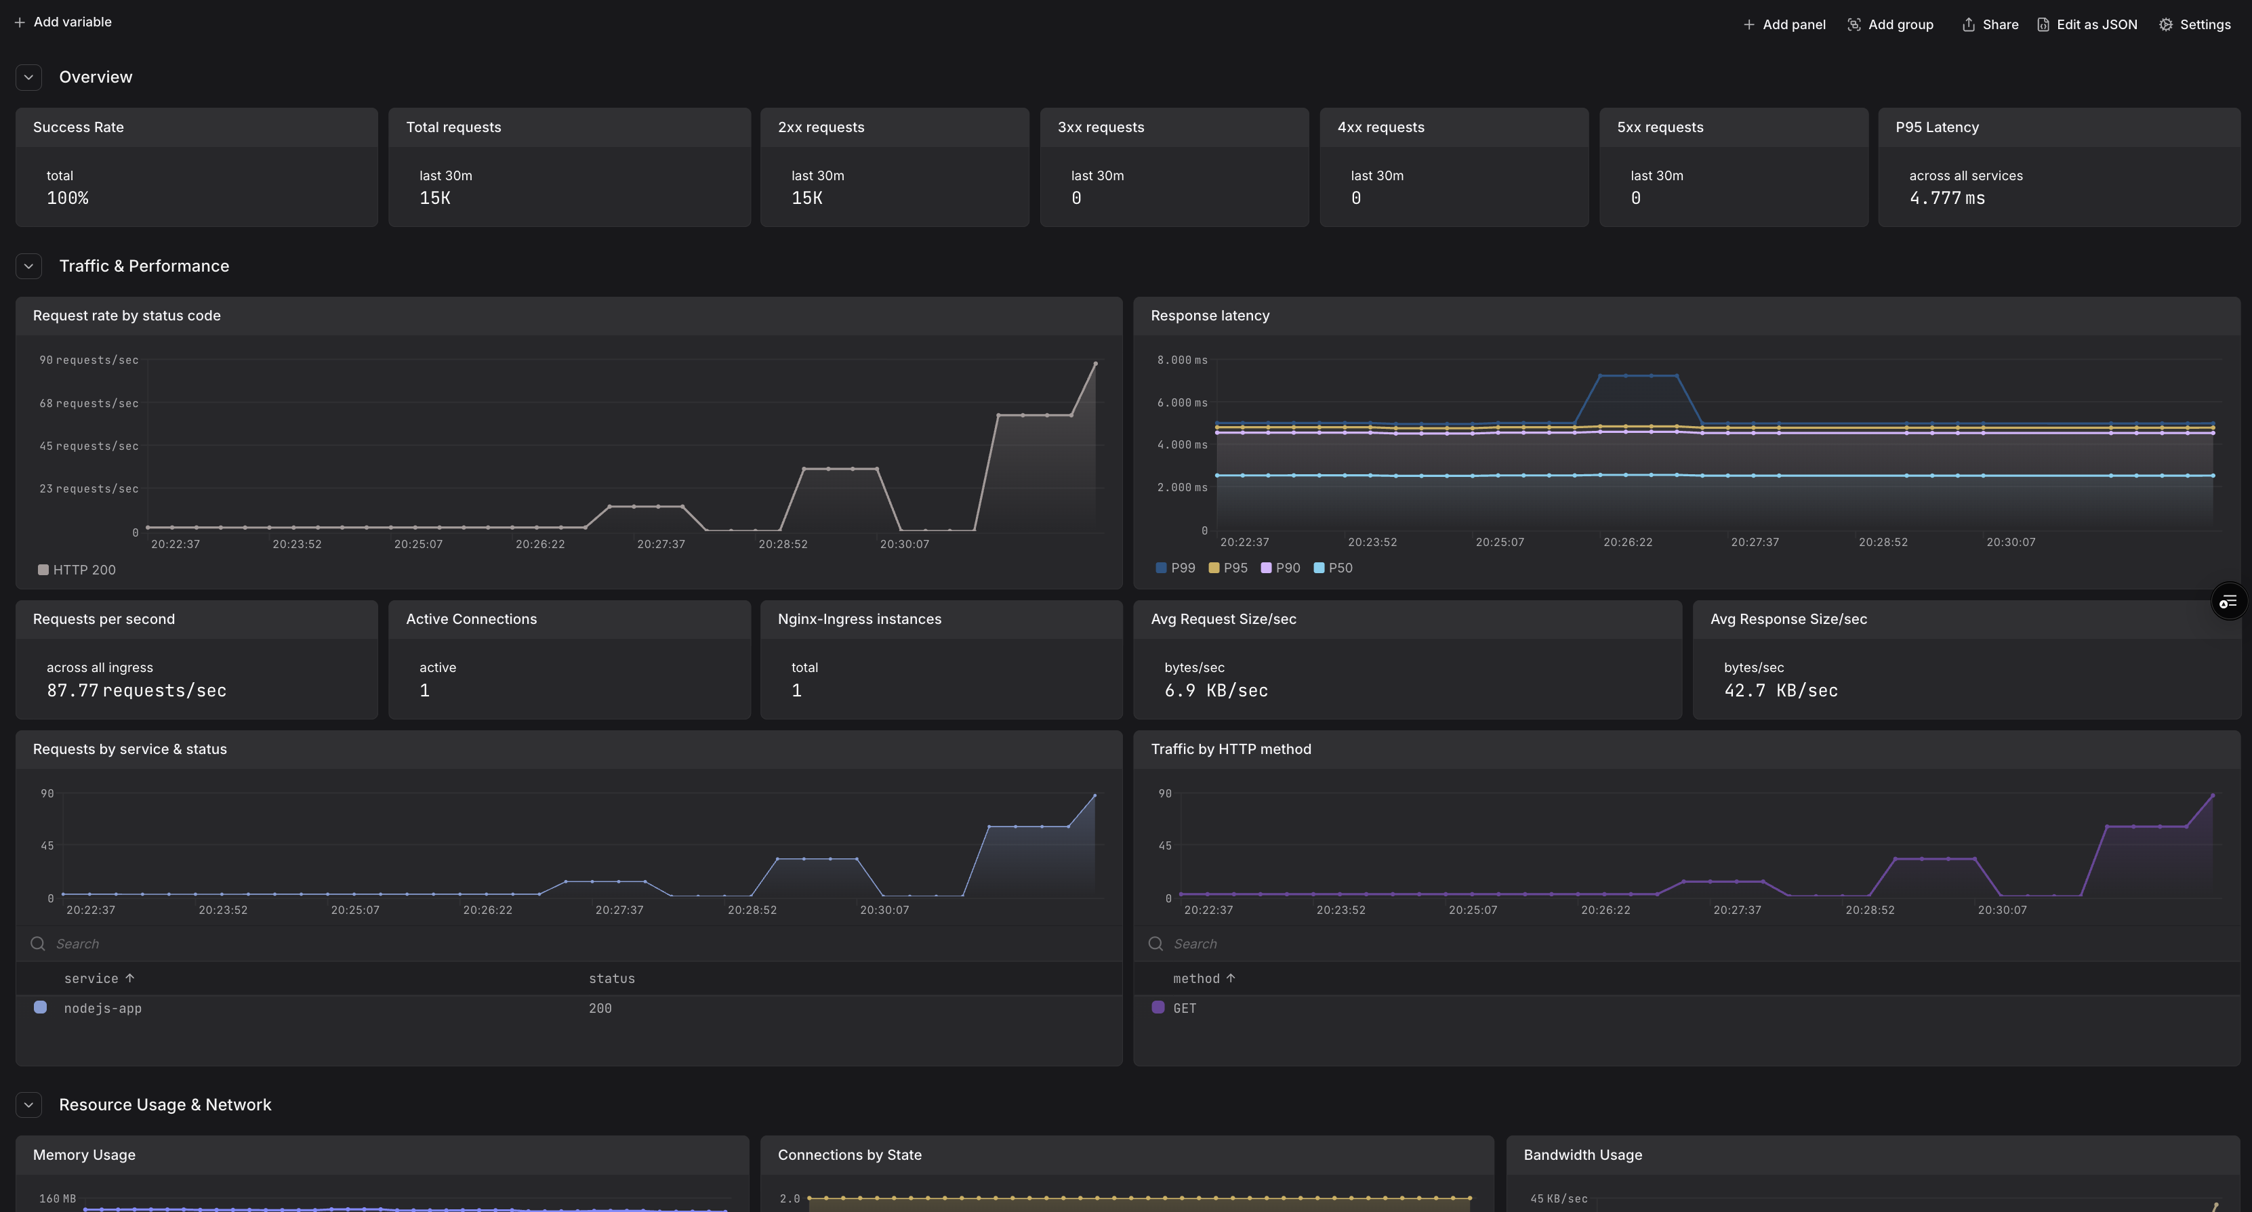Click the Add panel plus icon
Image resolution: width=2252 pixels, height=1212 pixels.
1748,25
